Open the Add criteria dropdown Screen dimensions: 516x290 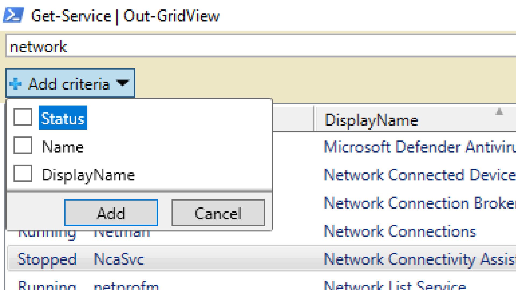70,83
